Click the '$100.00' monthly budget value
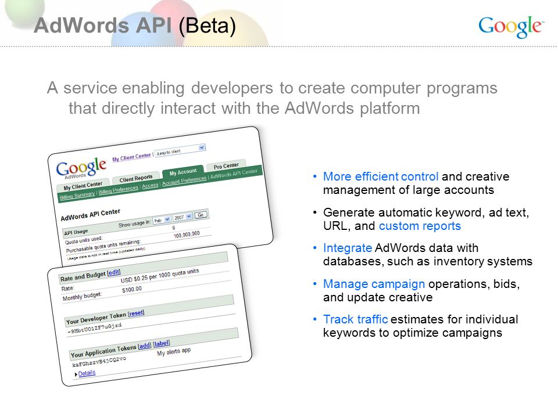Viewport: 558px width, 418px height. click(x=132, y=290)
